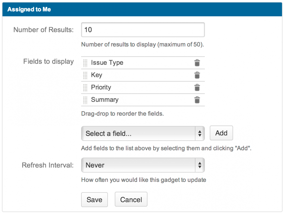Open the "Select a field..." dropdown
Image resolution: width=284 pixels, height=214 pixels.
143,133
